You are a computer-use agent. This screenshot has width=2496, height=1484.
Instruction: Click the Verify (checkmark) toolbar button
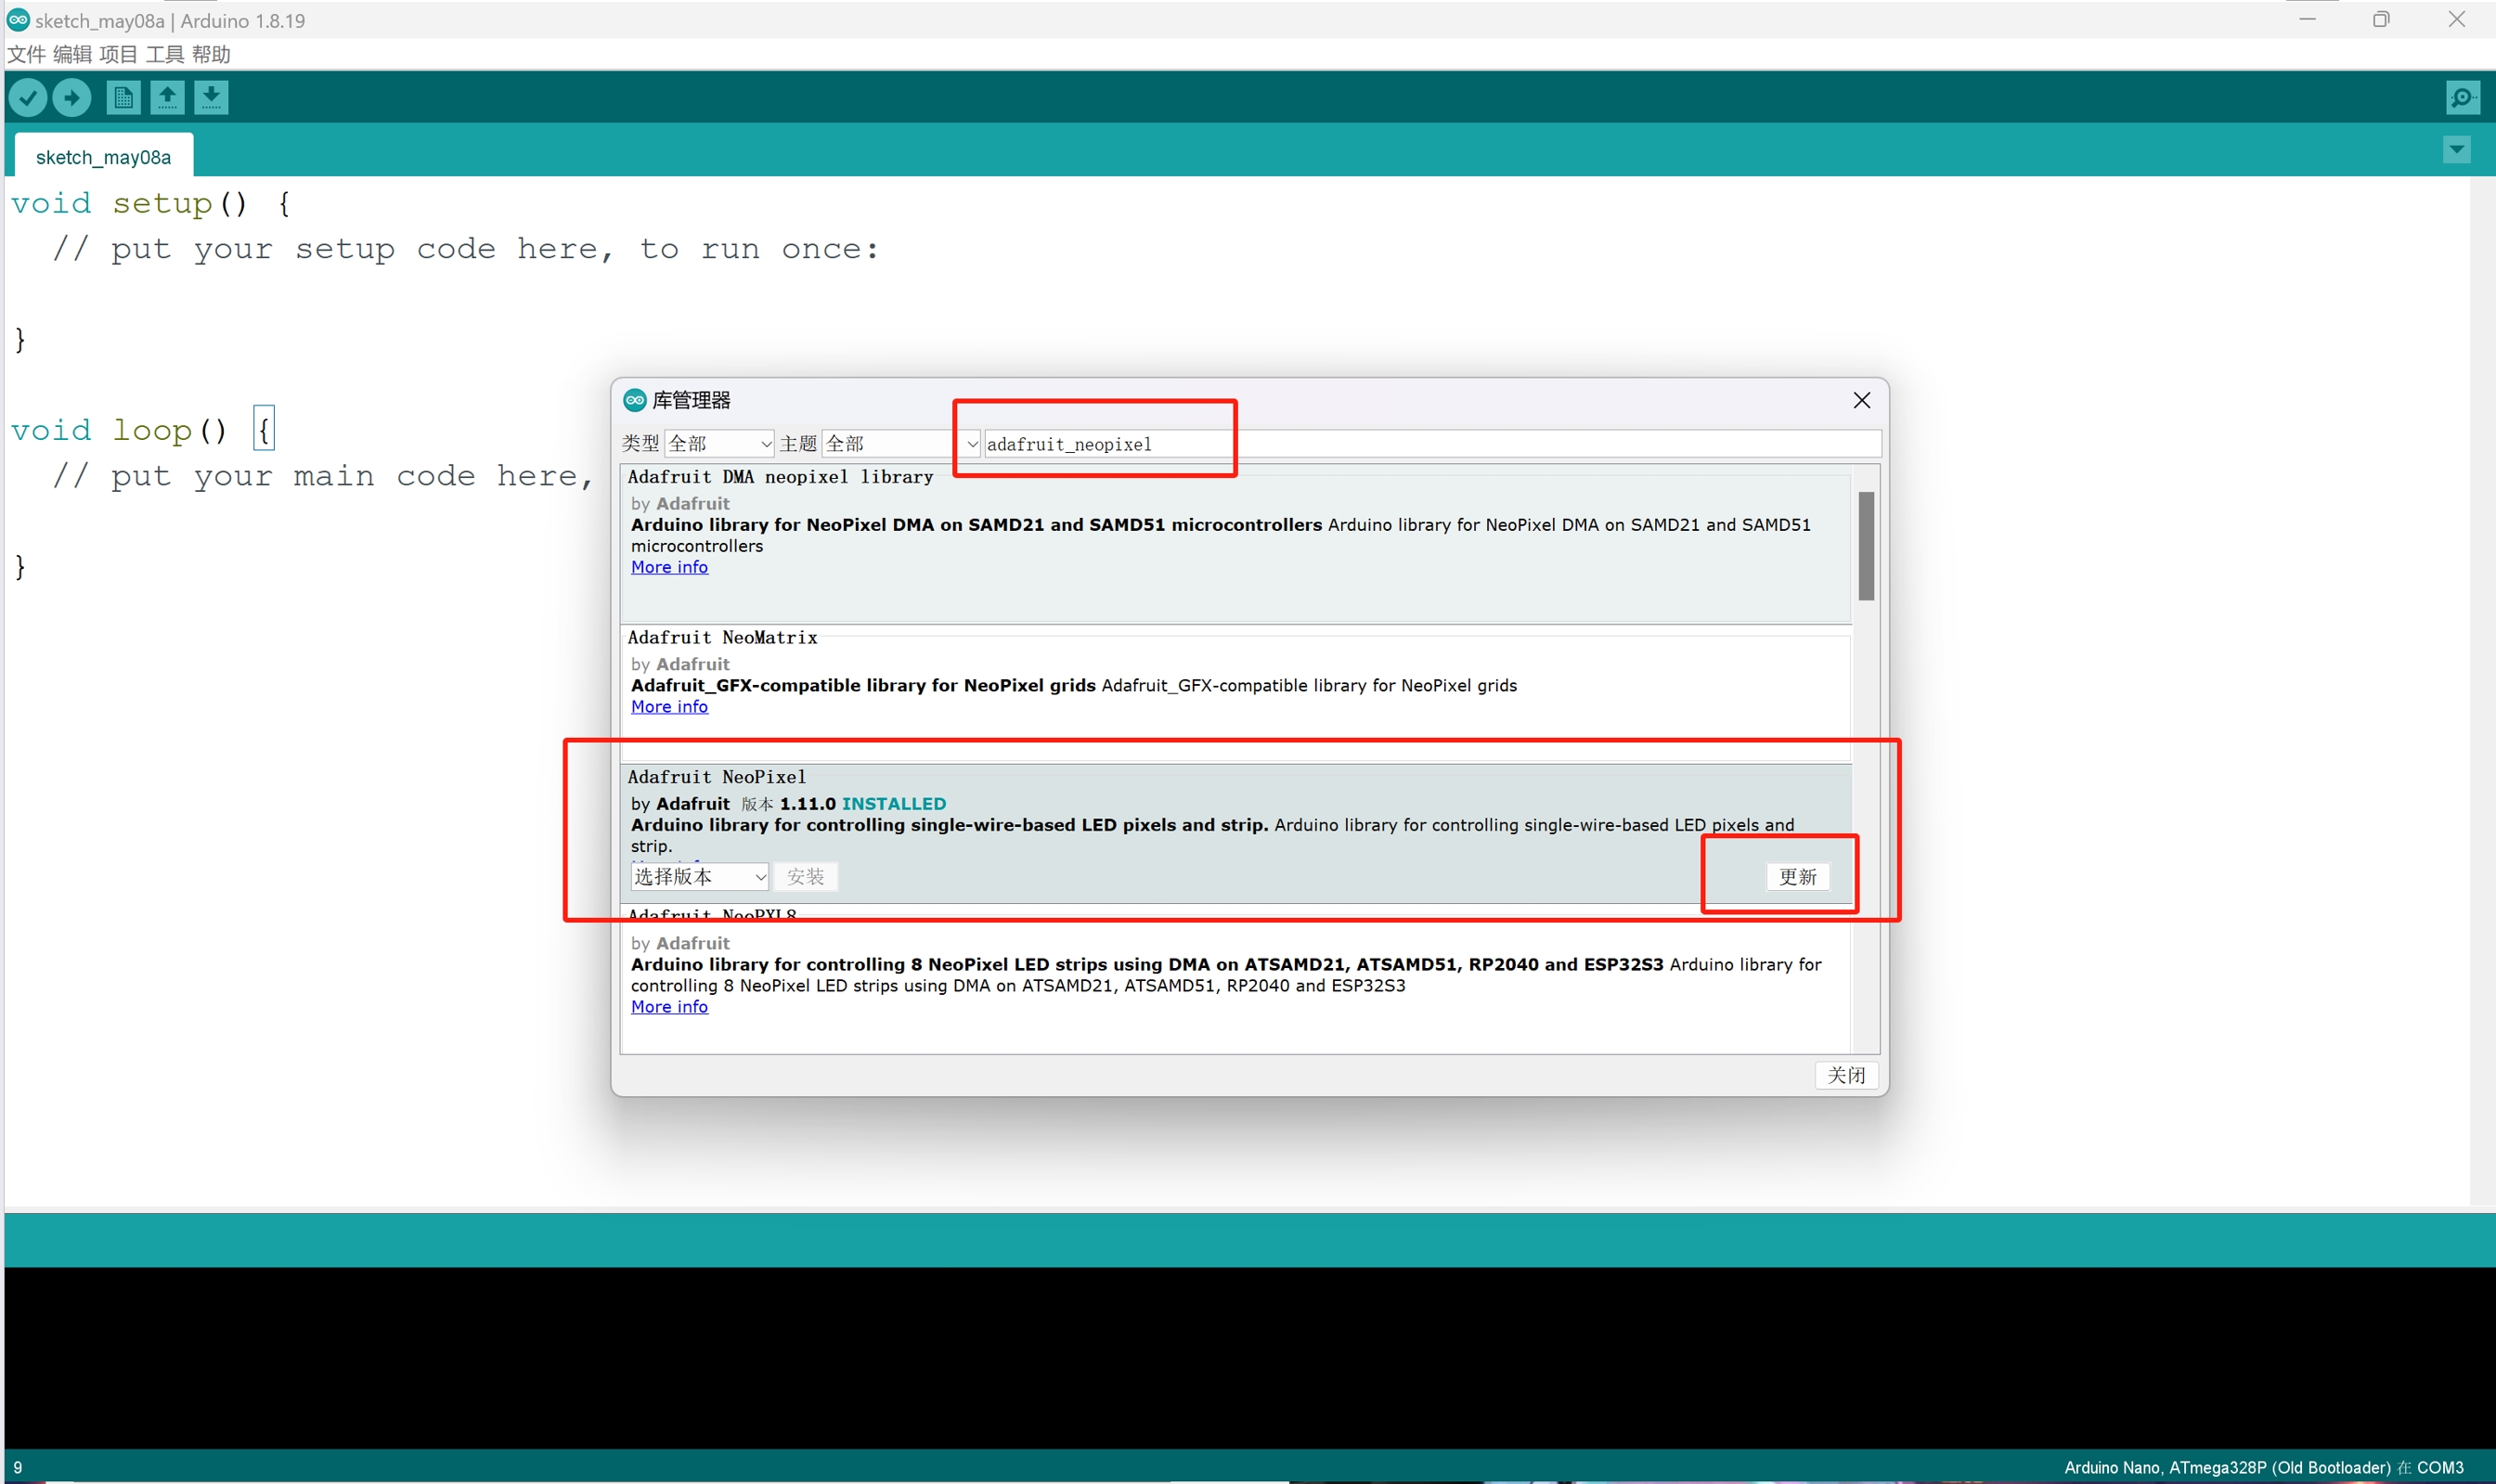click(28, 97)
